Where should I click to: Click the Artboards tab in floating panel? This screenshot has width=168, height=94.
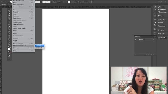tap(138, 37)
